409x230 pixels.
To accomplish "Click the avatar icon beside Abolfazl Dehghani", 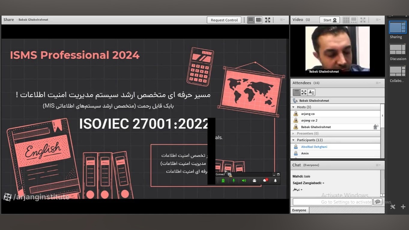I will pyautogui.click(x=296, y=147).
